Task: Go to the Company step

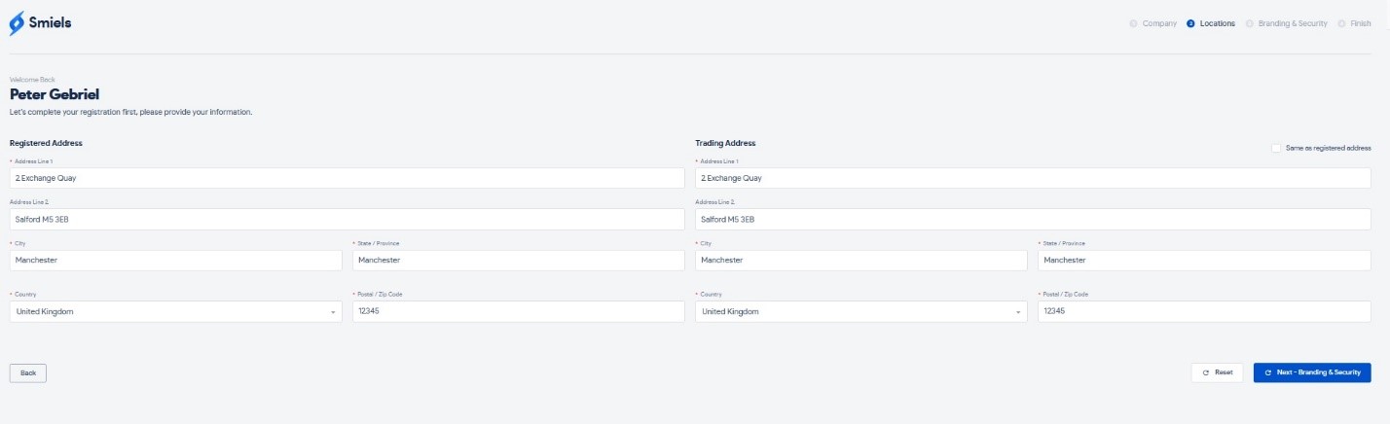Action: coord(1153,23)
